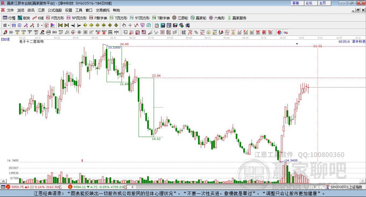366x197 pixels.
Task: Open the 窗口 menu
Action: coord(89,10)
